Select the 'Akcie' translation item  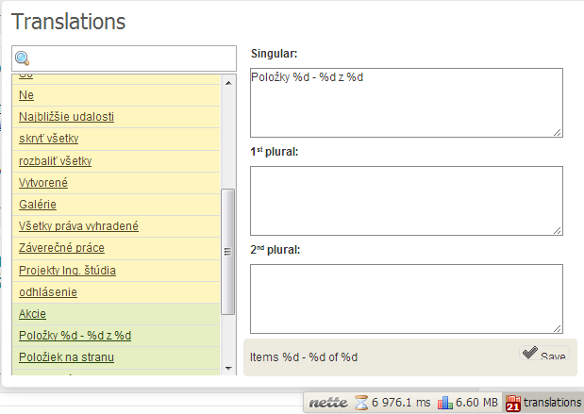tap(32, 314)
